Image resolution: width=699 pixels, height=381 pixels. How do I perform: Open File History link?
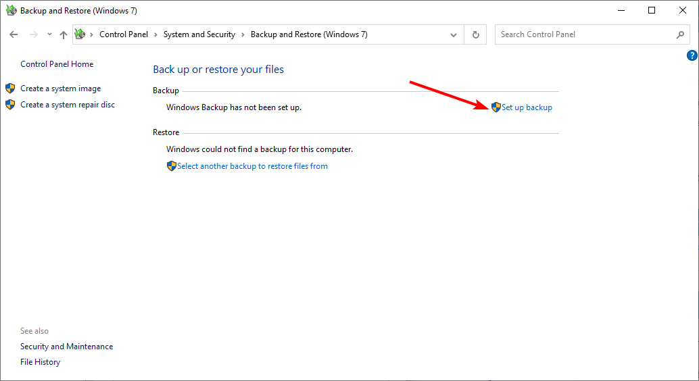click(x=40, y=362)
